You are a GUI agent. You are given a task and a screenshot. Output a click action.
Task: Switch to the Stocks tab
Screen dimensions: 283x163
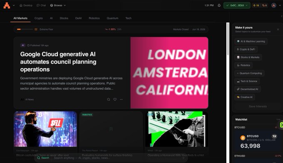tap(64, 18)
